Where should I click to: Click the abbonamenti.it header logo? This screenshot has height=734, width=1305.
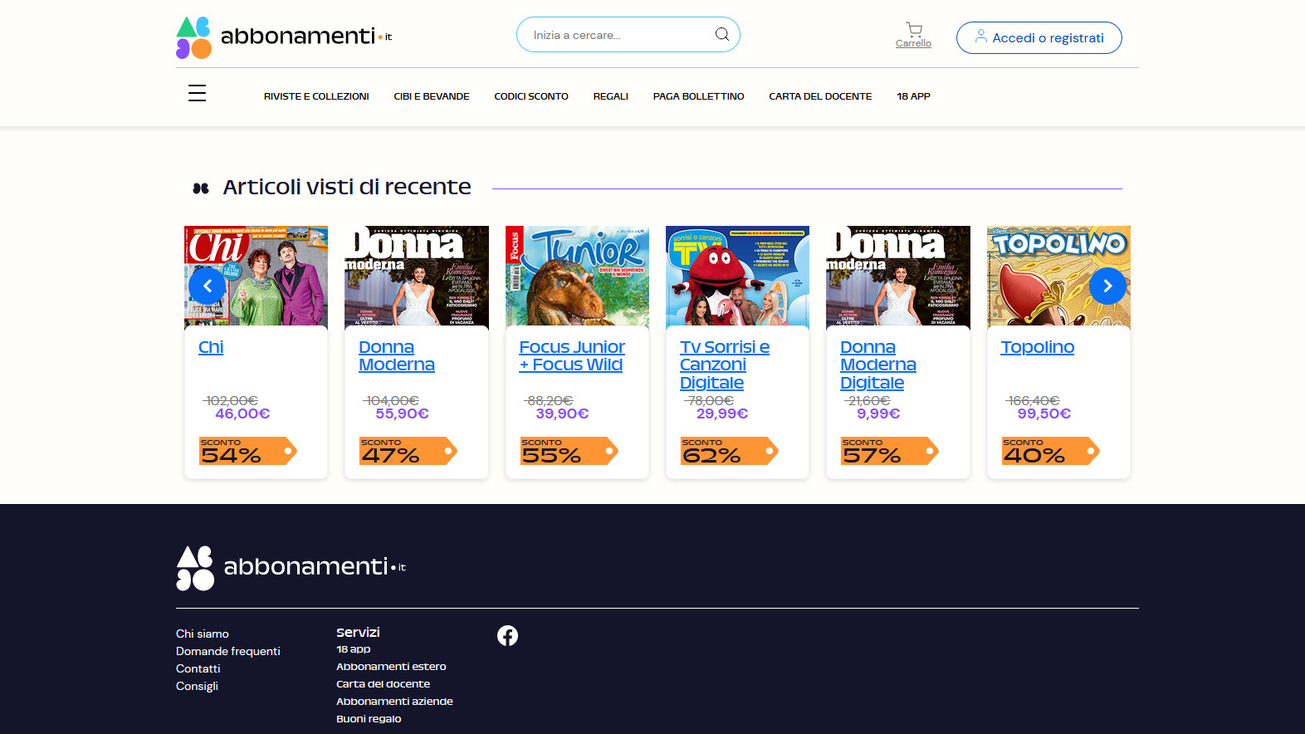pyautogui.click(x=284, y=37)
